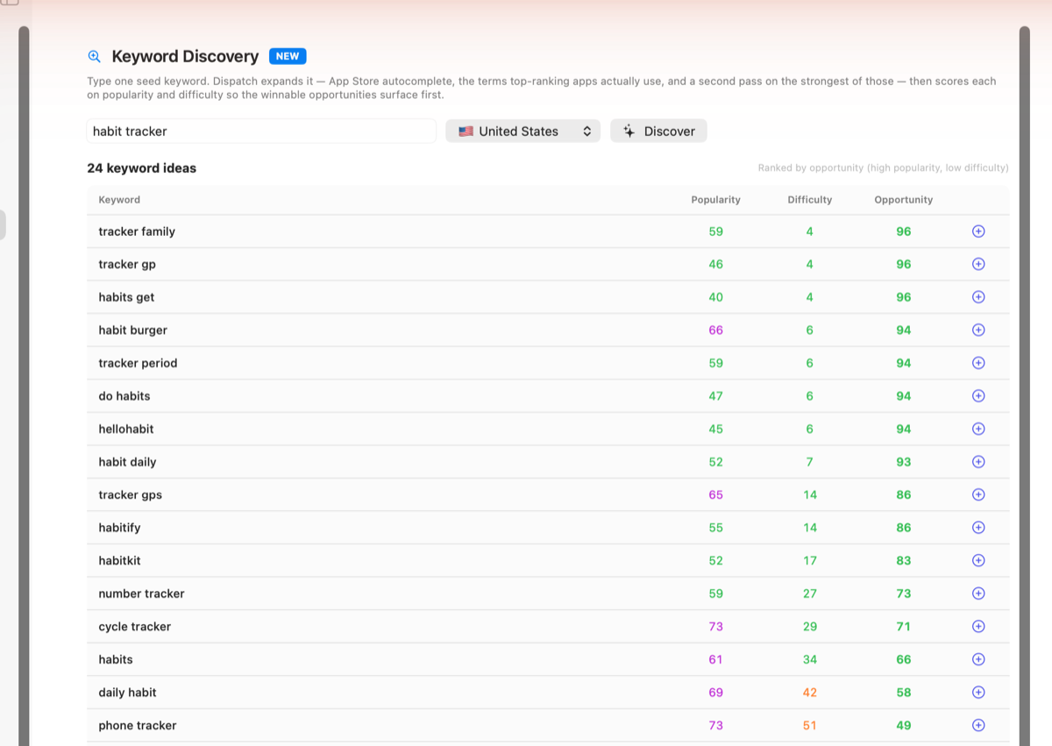Screen dimensions: 1052x746
Task: Click opportunity value 49 for phone tracker
Action: click(903, 725)
